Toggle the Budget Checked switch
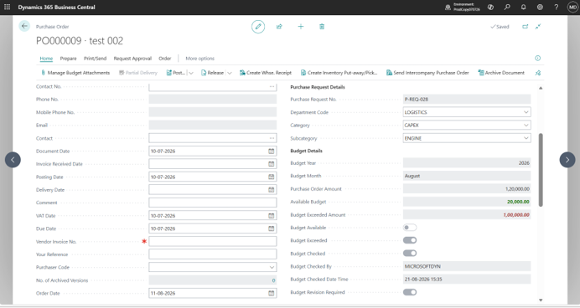580x308 pixels. click(410, 254)
